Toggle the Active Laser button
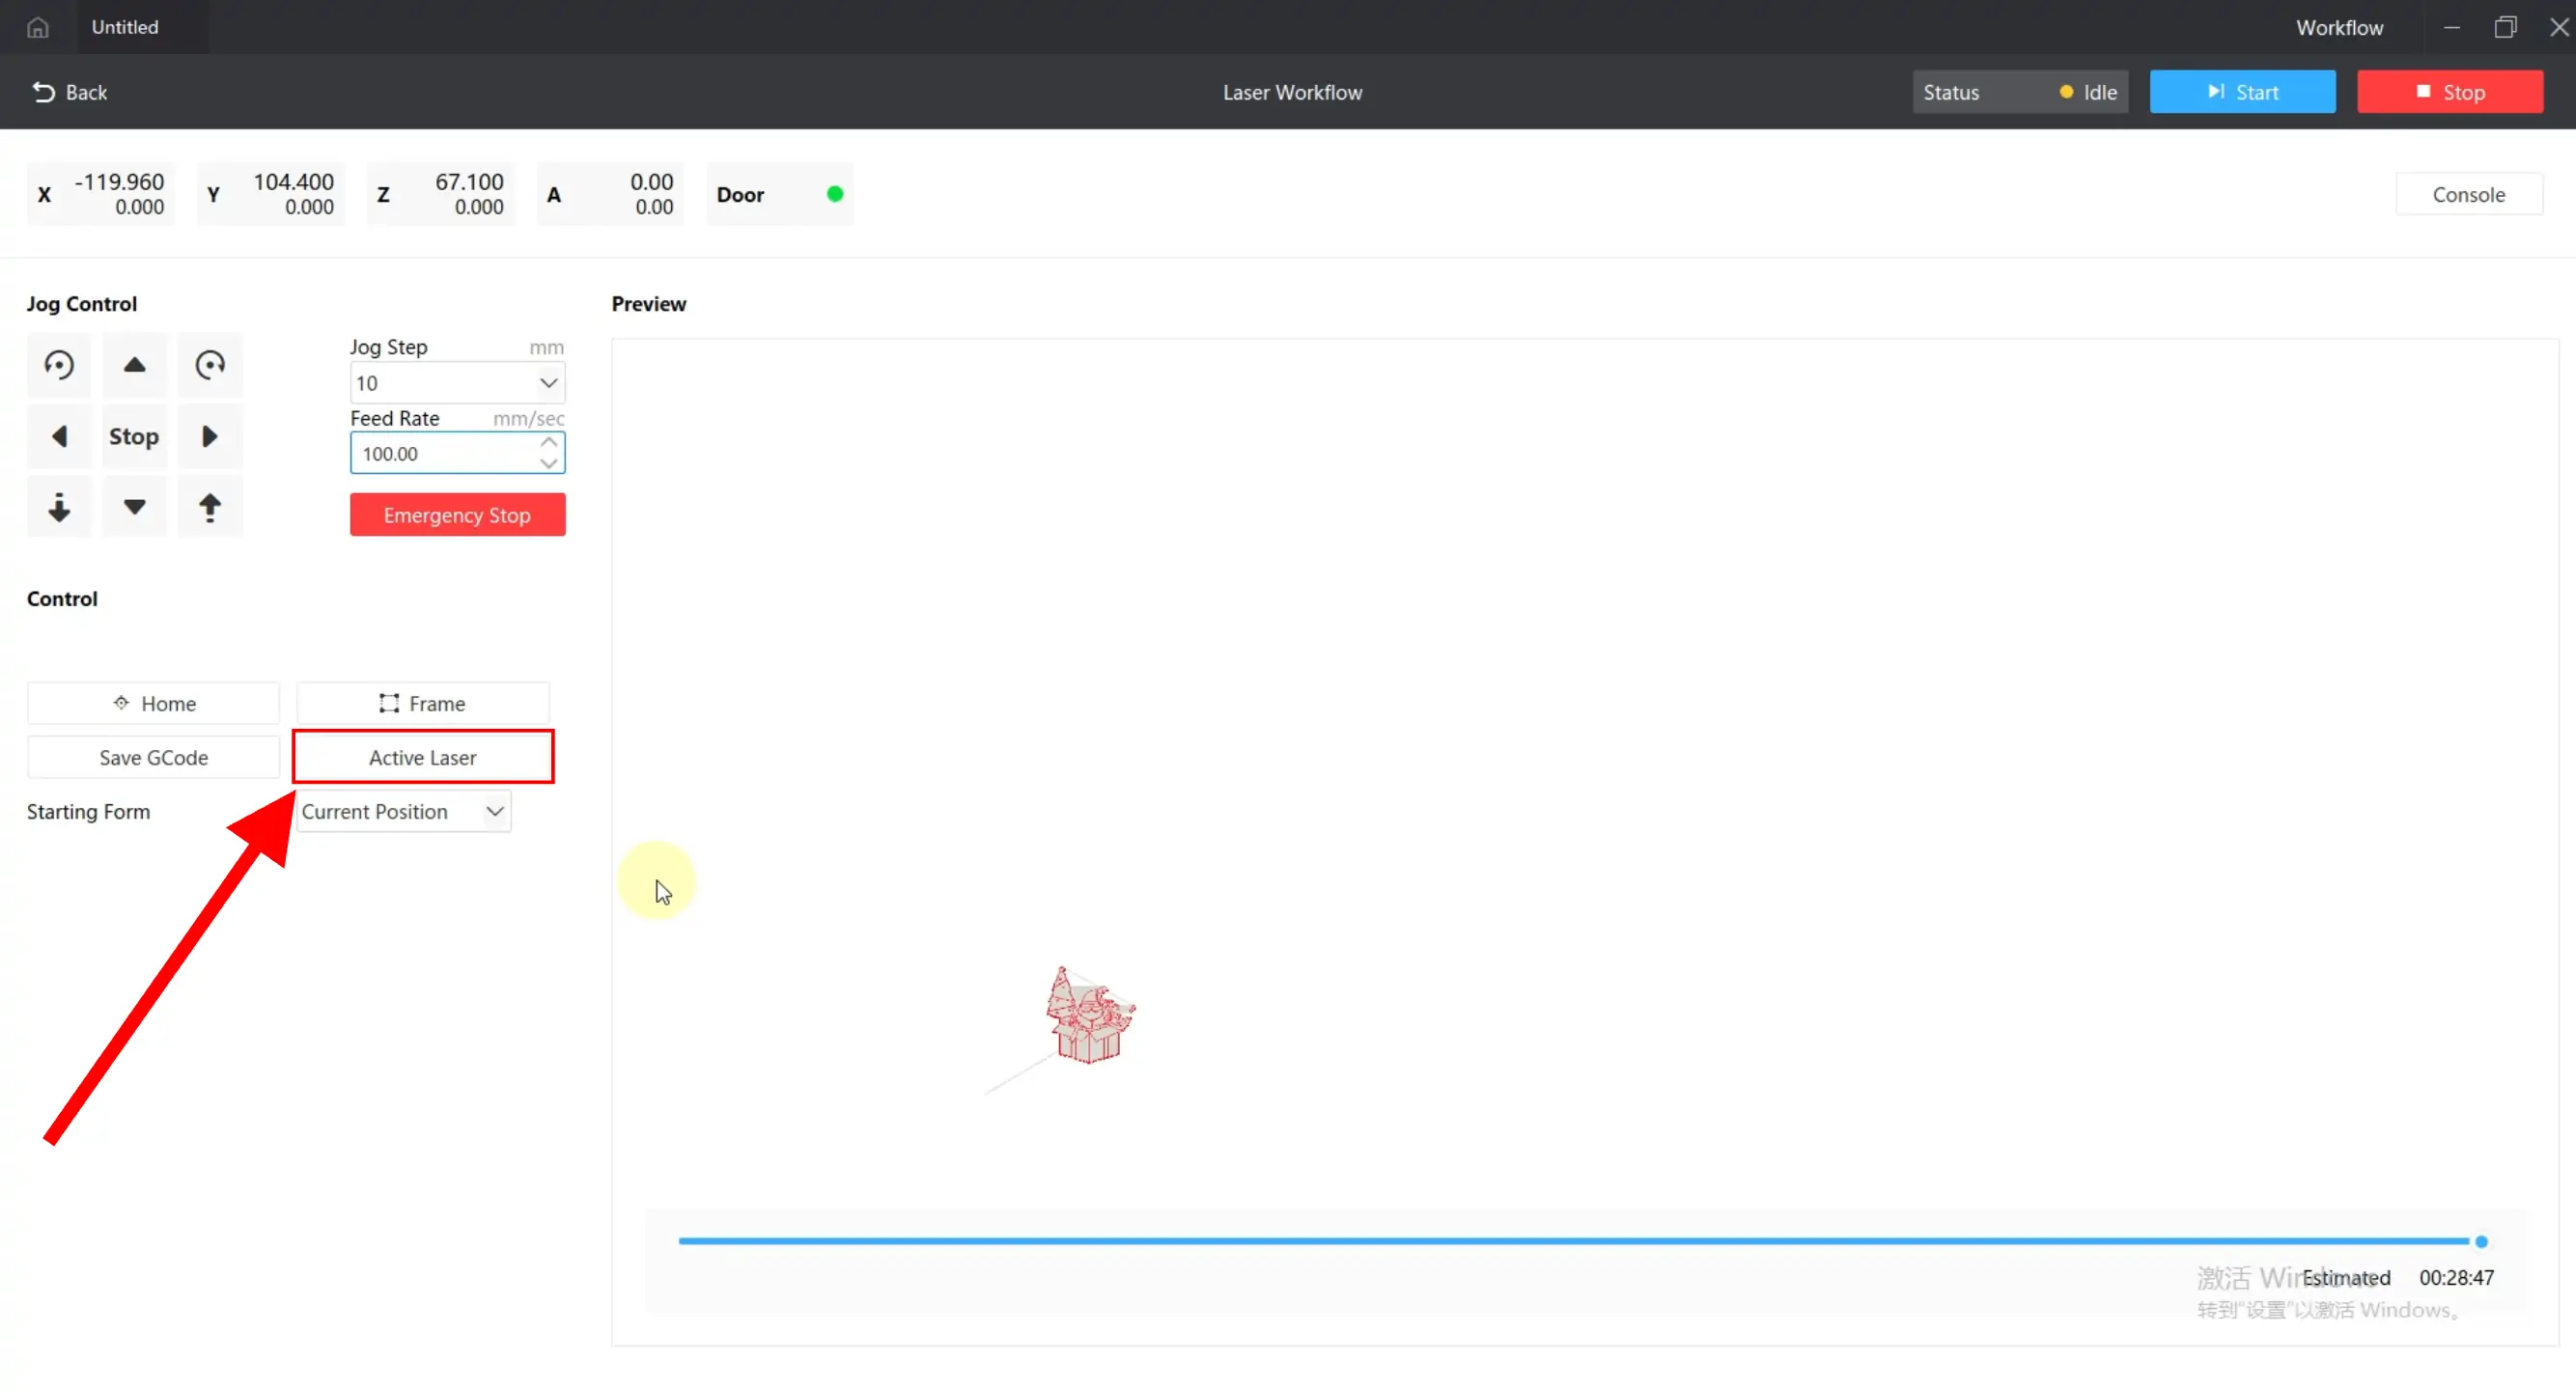Viewport: 2576px width, 1390px height. click(422, 758)
